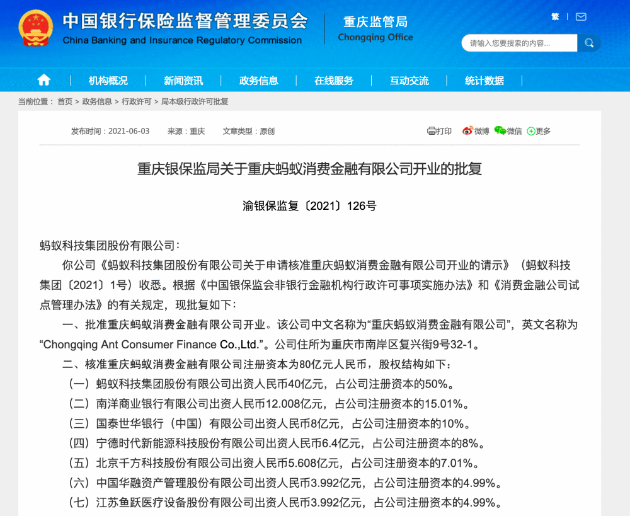
Task: Click the home icon in navigation bar
Action: tap(43, 80)
